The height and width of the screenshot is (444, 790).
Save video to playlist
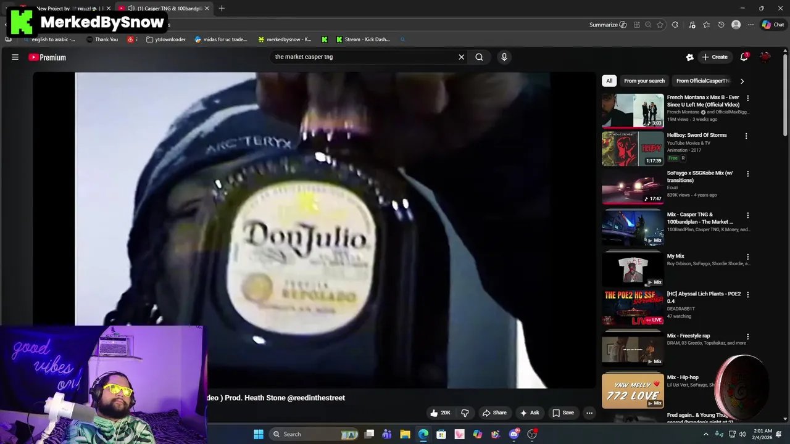click(x=563, y=413)
